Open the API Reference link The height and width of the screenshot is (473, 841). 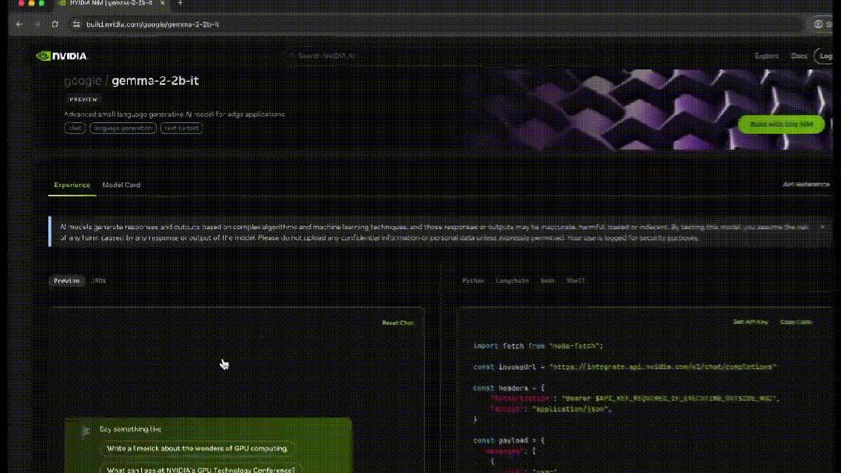806,185
